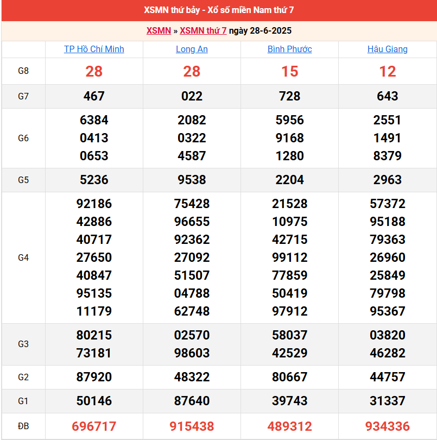The width and height of the screenshot is (437, 440).
Task: Click Bình Phước G8 result 15
Action: (289, 71)
